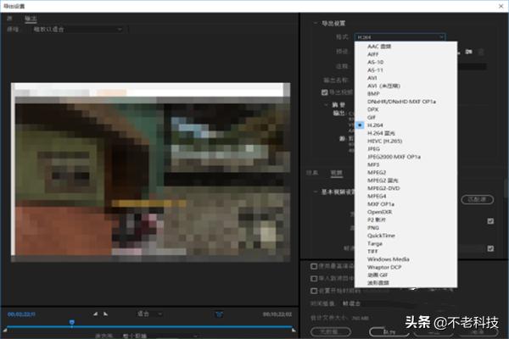Select the checked H.264 format entry

point(375,125)
